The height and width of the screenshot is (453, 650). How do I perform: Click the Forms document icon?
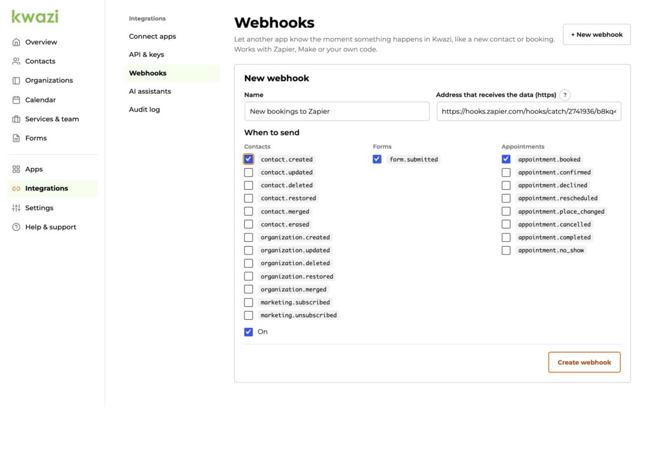16,138
